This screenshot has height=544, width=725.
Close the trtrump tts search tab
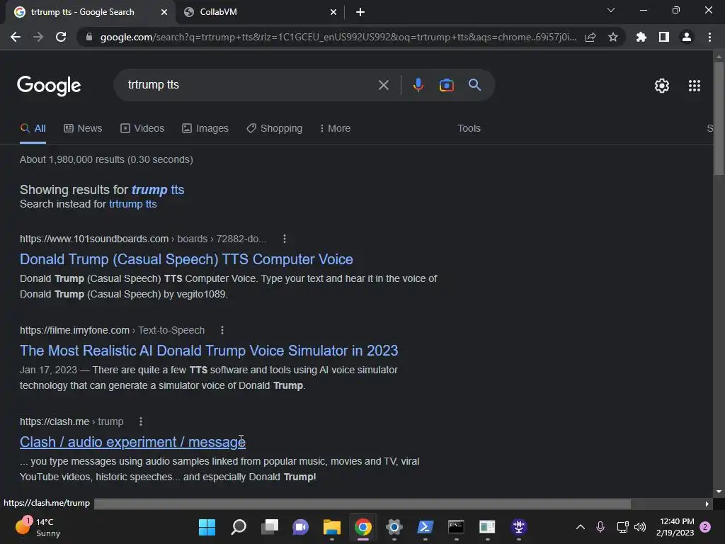pos(164,12)
